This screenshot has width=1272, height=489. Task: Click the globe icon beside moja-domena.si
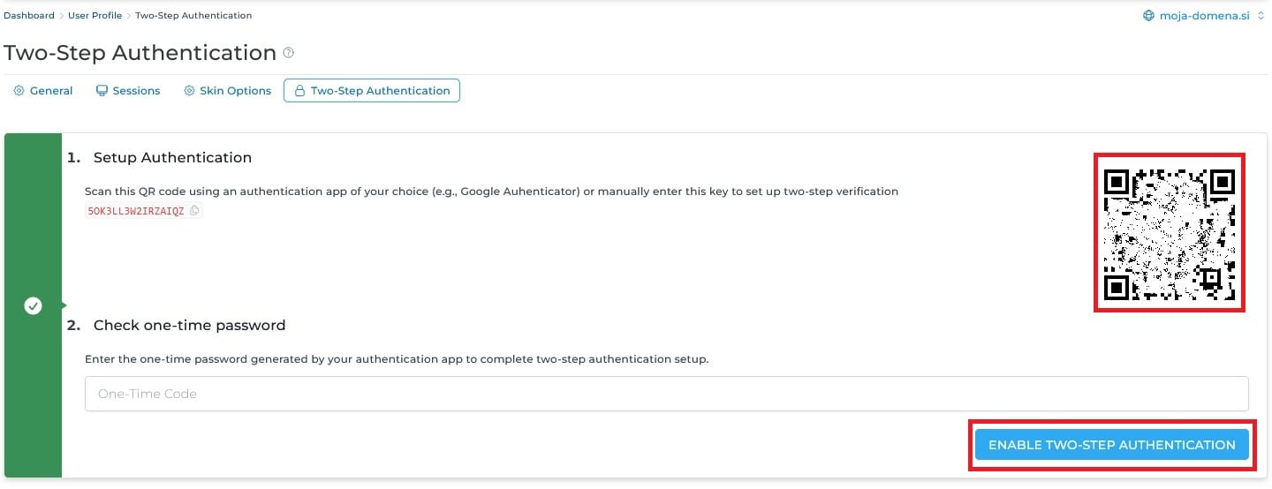(1148, 15)
